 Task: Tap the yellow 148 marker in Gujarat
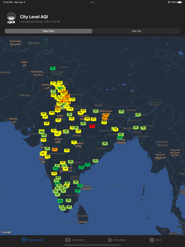coord(43,140)
